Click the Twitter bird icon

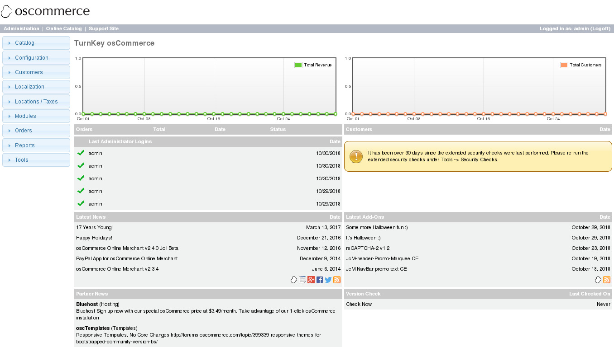click(328, 280)
